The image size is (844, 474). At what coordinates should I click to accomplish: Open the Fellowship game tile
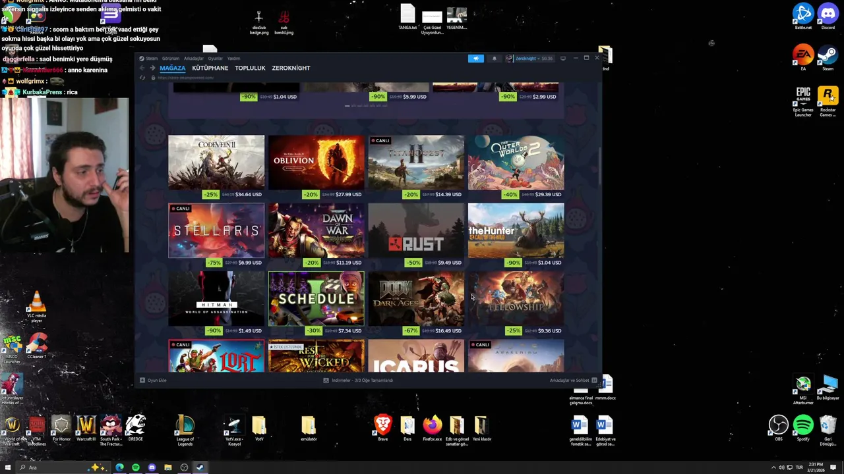pos(516,299)
